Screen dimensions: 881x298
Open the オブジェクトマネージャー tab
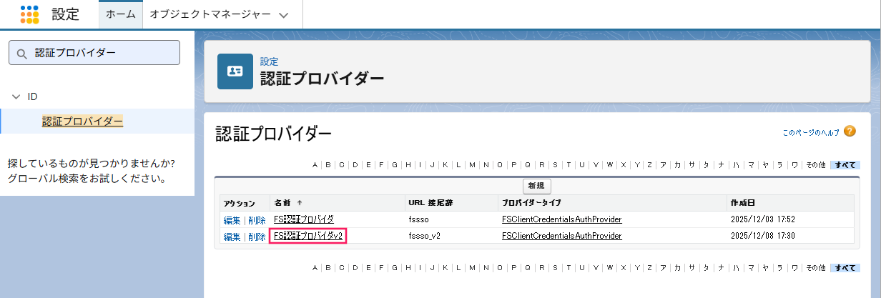[210, 14]
